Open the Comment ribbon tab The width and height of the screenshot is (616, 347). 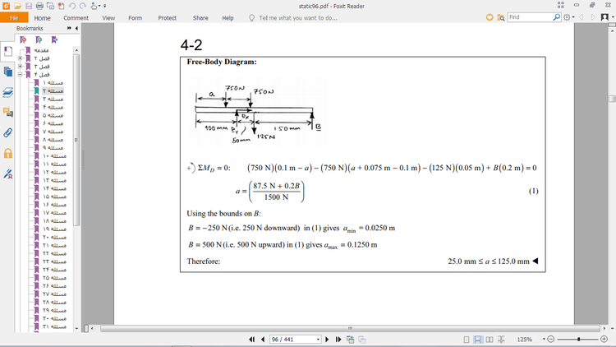click(x=76, y=17)
